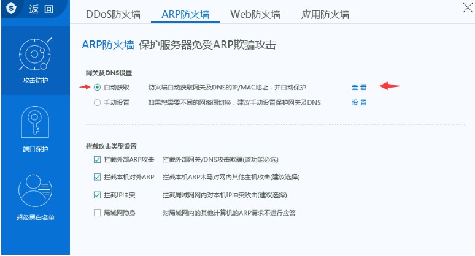Toggle the 拦截本机对外ARP checkbox
Image resolution: width=475 pixels, height=256 pixels.
click(97, 177)
